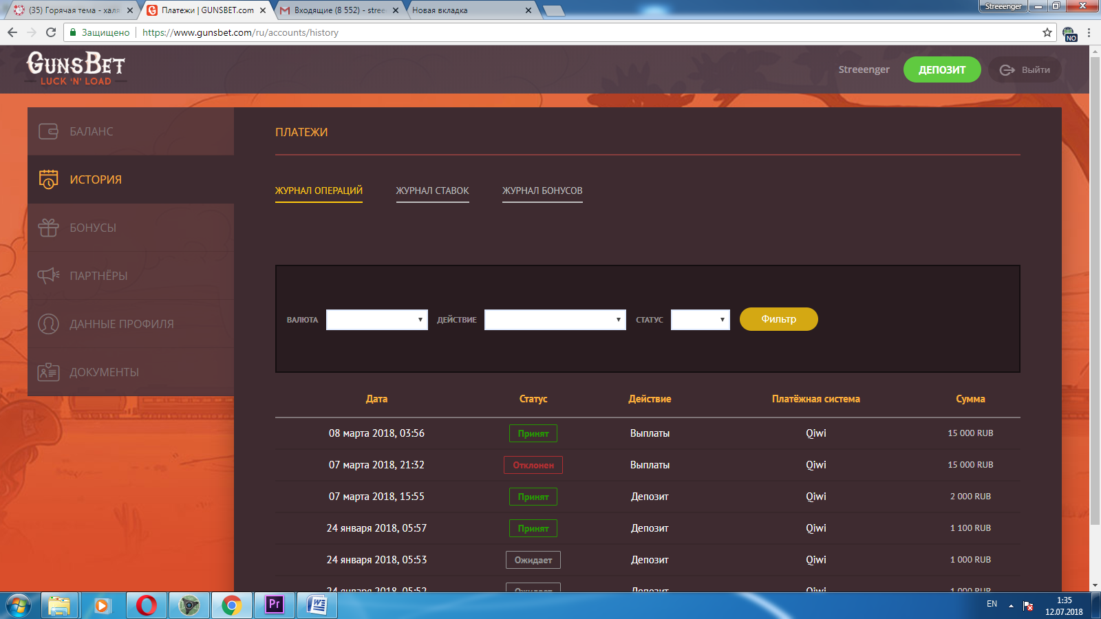Bookmark this page with the star icon
The image size is (1101, 619).
[1047, 32]
